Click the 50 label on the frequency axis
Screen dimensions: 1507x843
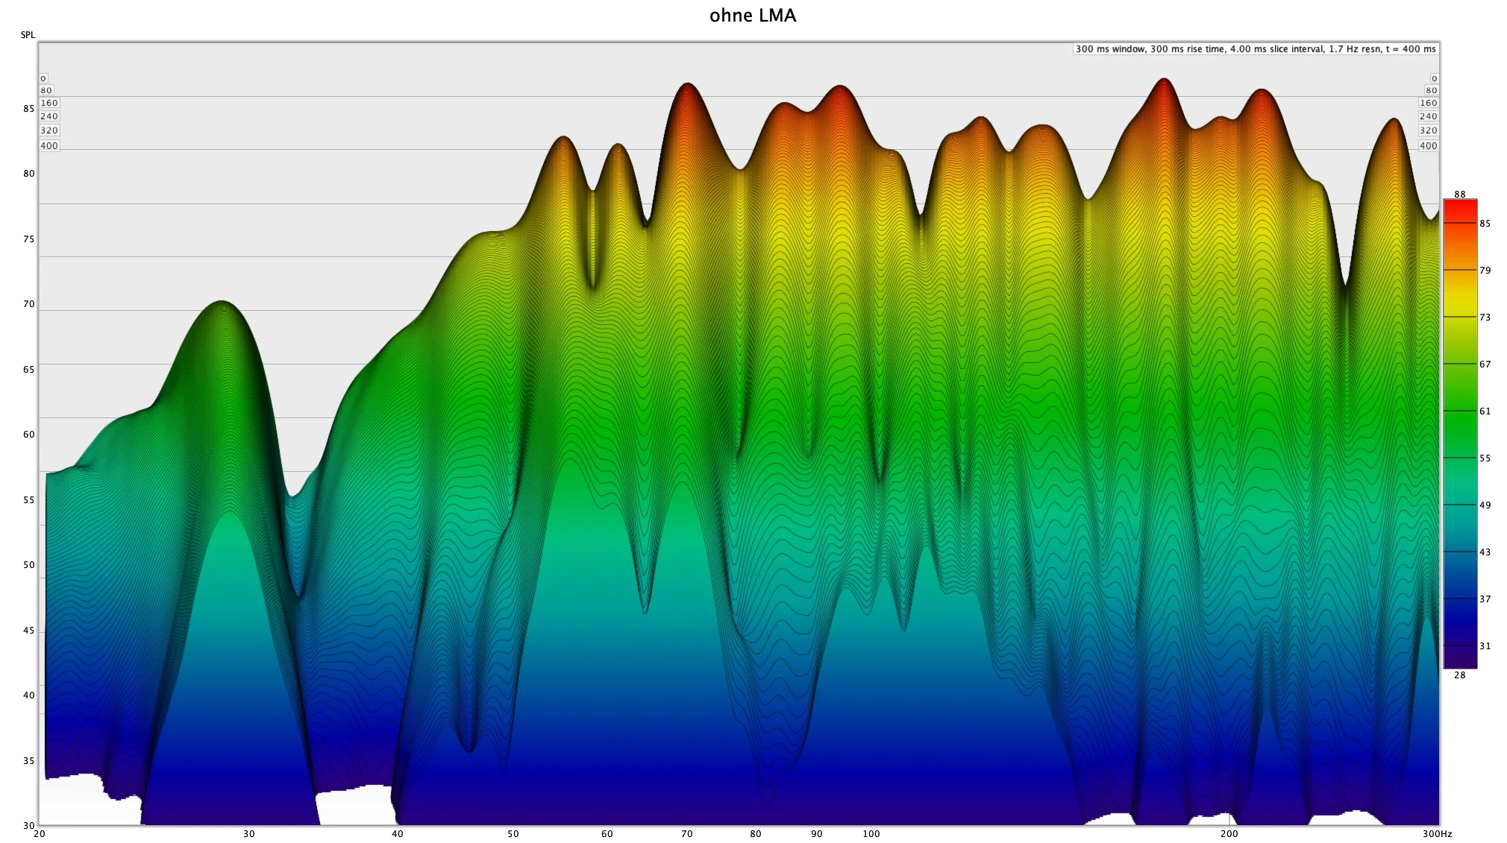pos(513,834)
